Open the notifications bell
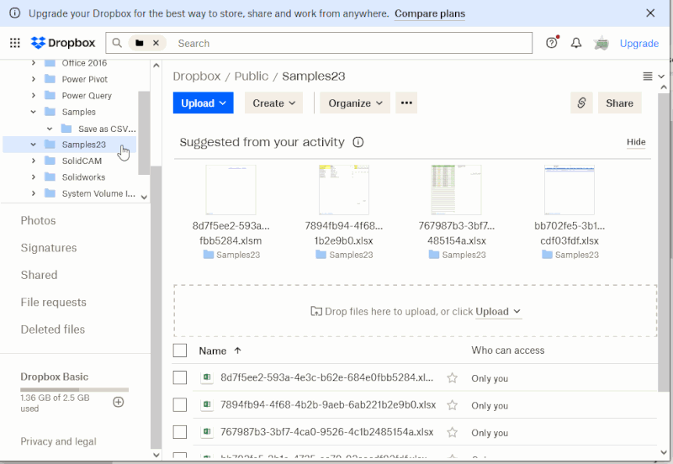 pyautogui.click(x=576, y=44)
